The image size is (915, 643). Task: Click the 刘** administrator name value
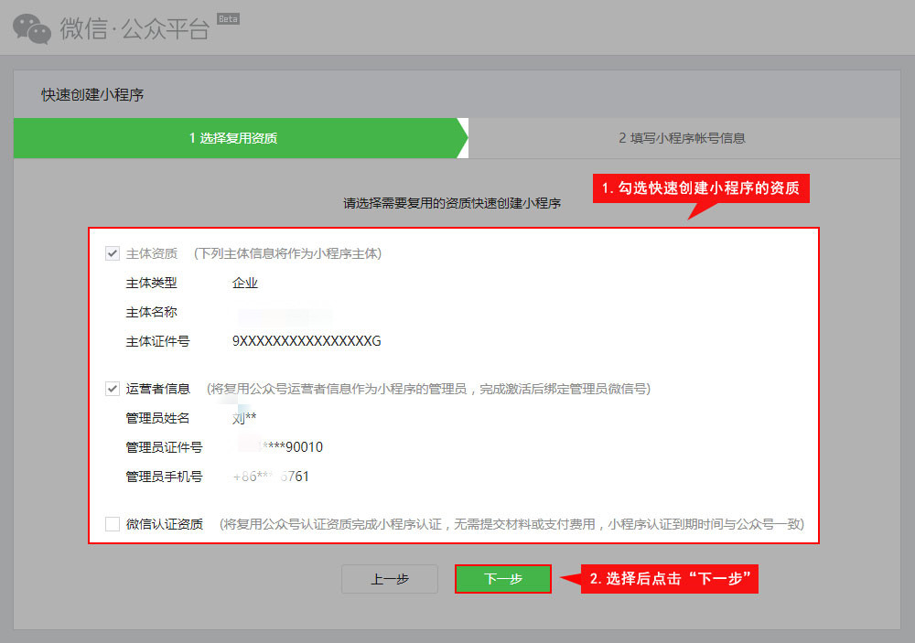[244, 418]
